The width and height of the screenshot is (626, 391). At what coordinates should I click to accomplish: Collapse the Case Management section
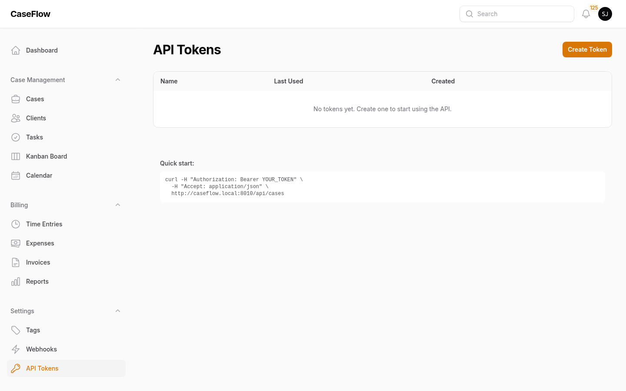coord(118,80)
